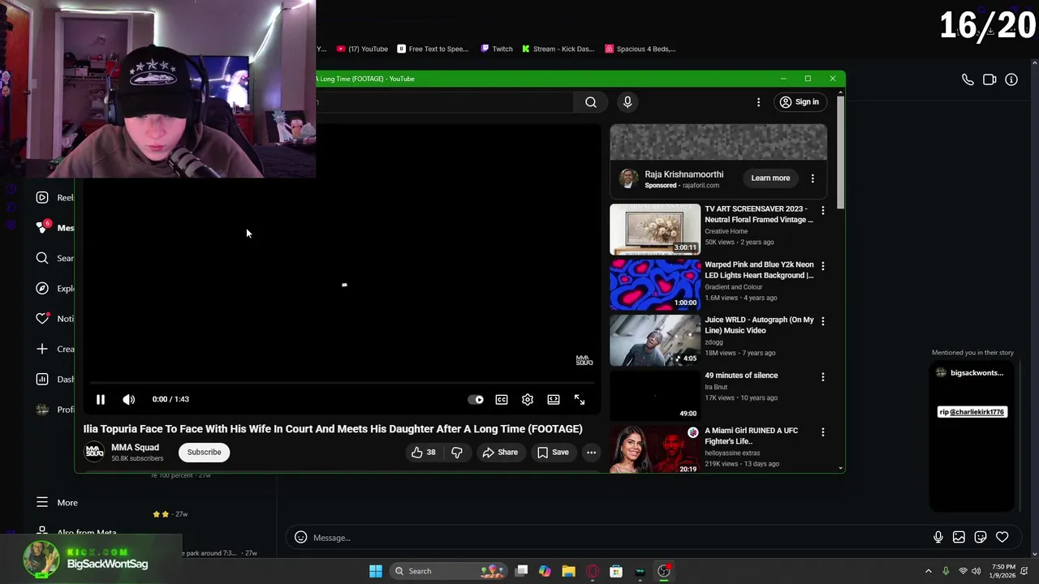
Task: Open 'Stream - Kick Das...' bookmark
Action: [x=558, y=49]
